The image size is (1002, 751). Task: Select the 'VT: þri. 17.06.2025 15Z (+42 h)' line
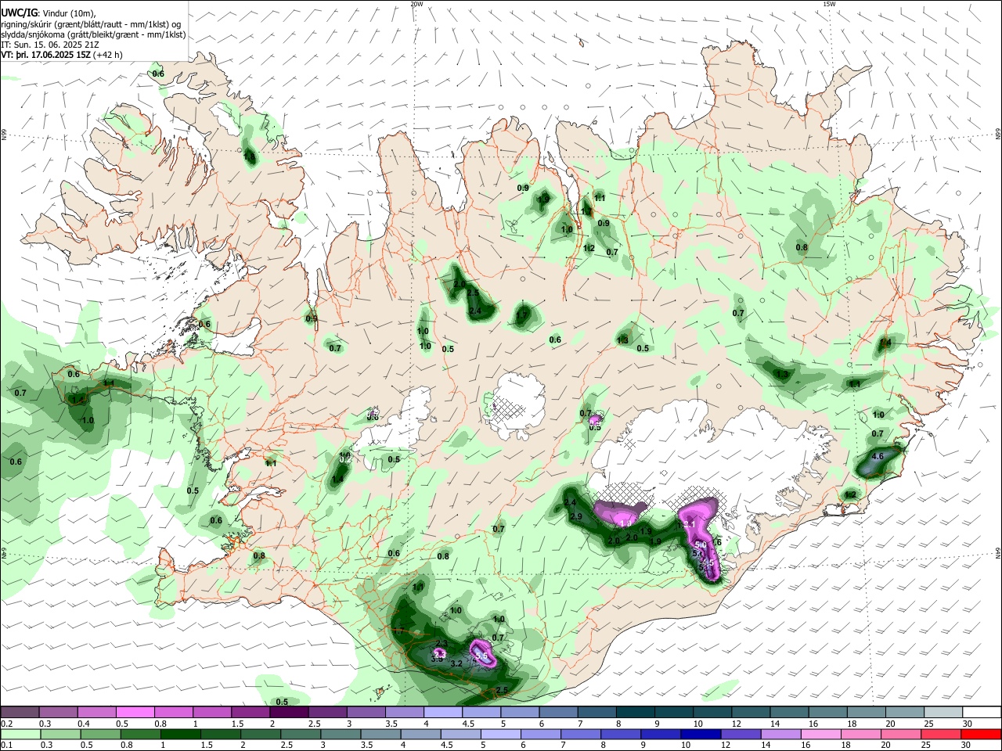[x=62, y=55]
